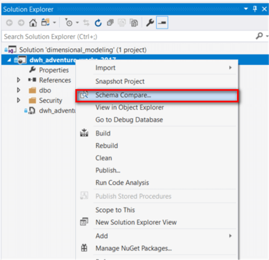Open the Window Position dropdown in title bar
The height and width of the screenshot is (260, 269).
pyautogui.click(x=246, y=9)
